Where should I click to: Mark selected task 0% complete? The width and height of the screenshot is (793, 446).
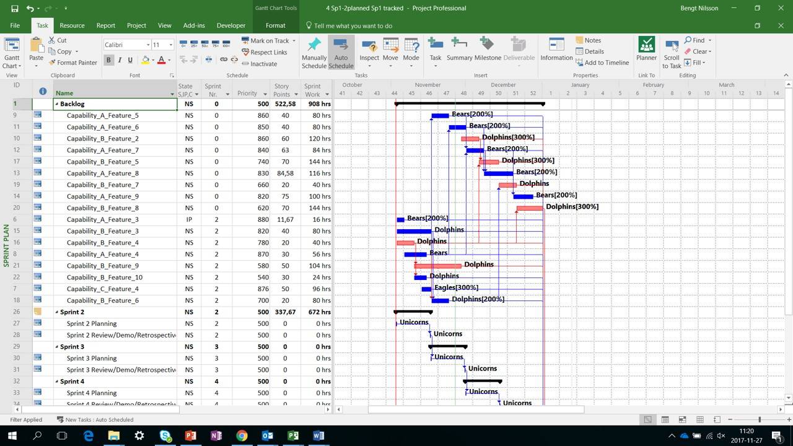183,44
